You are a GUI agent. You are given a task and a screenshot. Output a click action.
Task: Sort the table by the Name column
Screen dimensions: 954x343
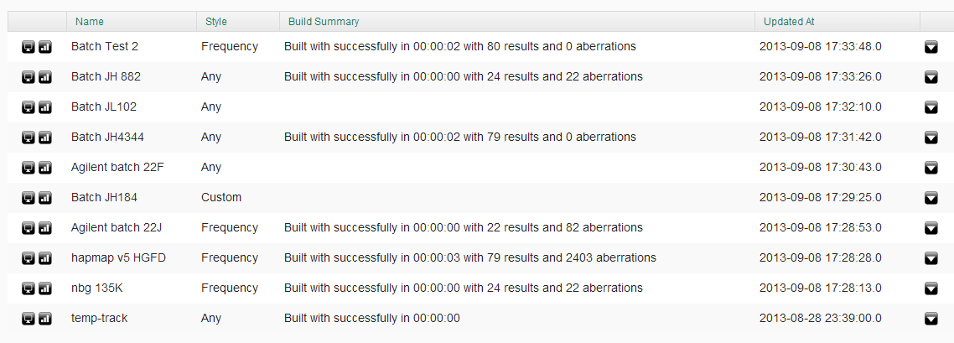click(x=90, y=22)
